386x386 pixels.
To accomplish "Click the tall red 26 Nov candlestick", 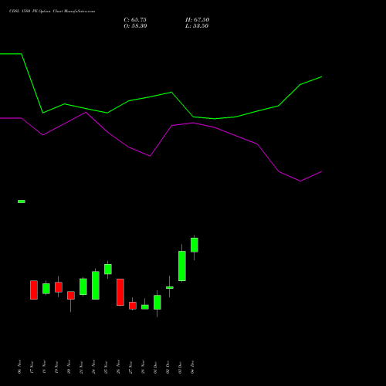I will 120,292.
